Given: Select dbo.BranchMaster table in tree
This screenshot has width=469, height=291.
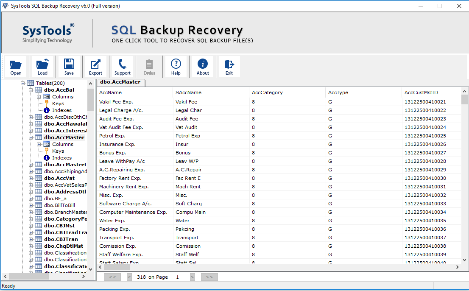Looking at the screenshot, I should coord(65,212).
